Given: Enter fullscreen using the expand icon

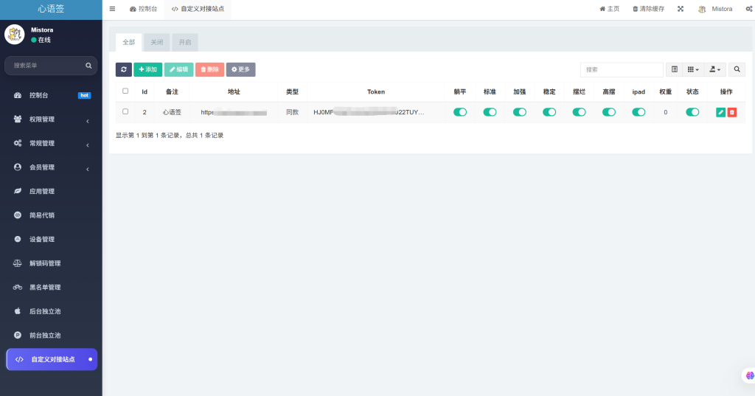Looking at the screenshot, I should coord(681,9).
